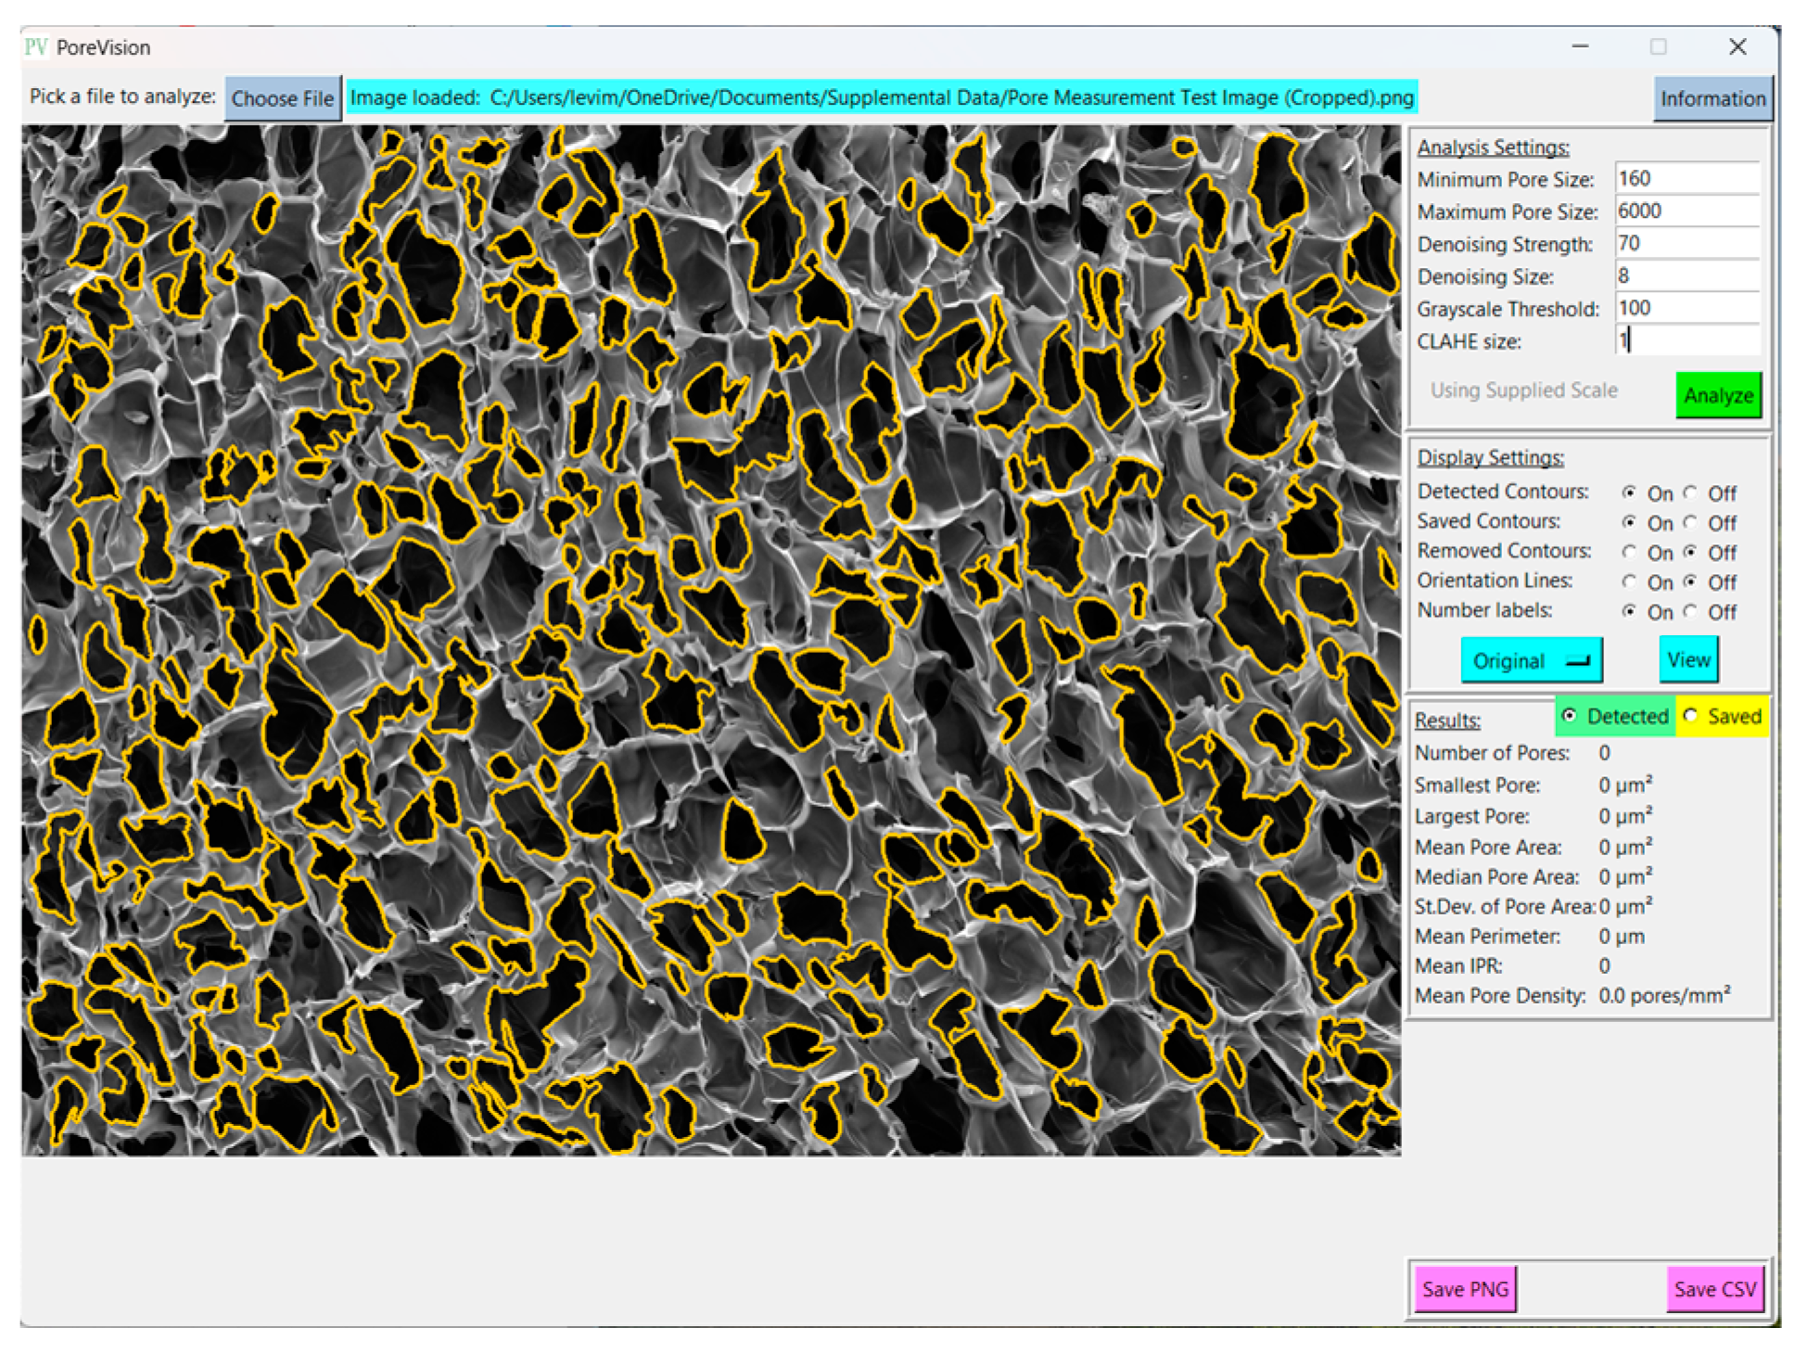Click the Maximum Pore Size field
The width and height of the screenshot is (1808, 1354).
pyautogui.click(x=1686, y=211)
